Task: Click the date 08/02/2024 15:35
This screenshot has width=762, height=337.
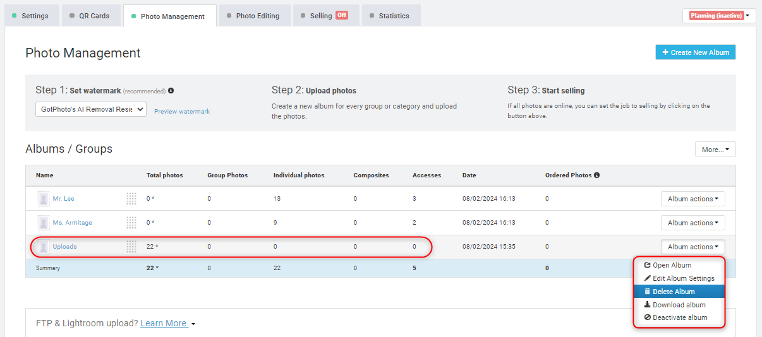Action: coord(489,247)
